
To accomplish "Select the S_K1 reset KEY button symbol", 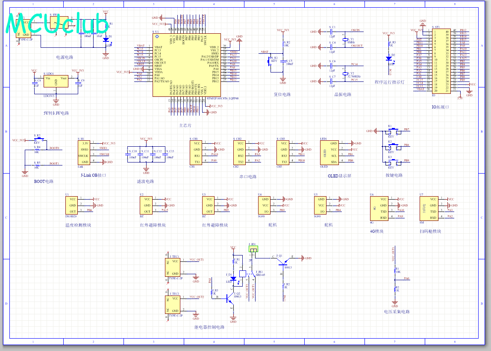I will (x=270, y=61).
